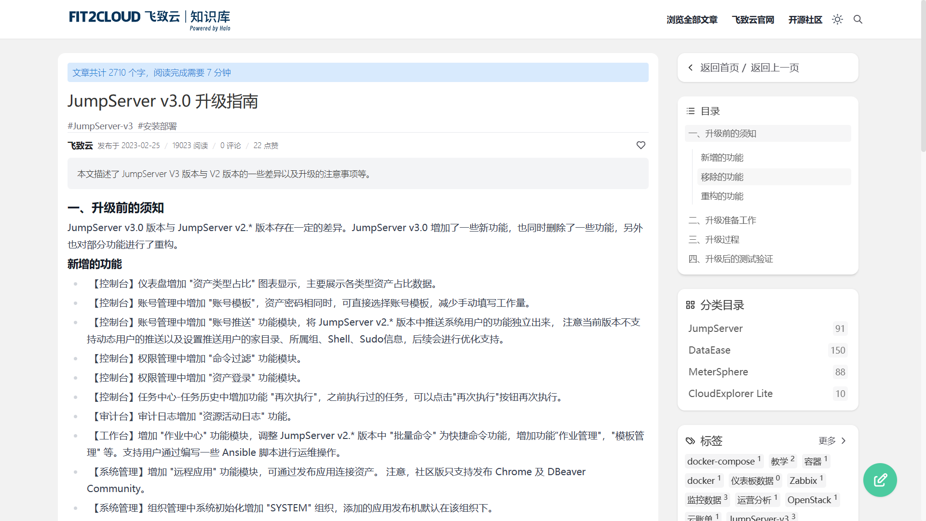Open the green floating edit button
This screenshot has height=521, width=926.
tap(880, 480)
